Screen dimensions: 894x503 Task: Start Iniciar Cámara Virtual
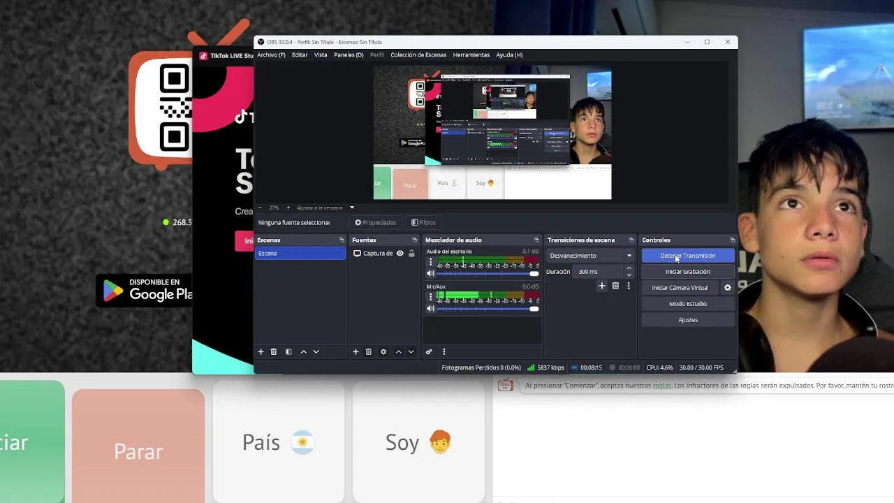(x=680, y=288)
